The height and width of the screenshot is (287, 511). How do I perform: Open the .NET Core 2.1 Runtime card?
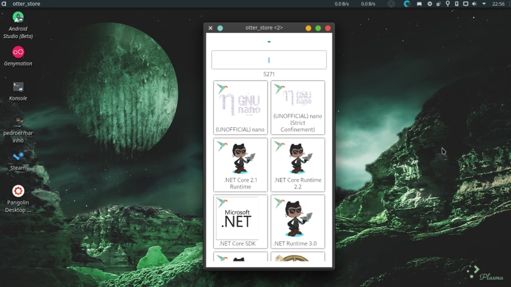click(x=240, y=165)
